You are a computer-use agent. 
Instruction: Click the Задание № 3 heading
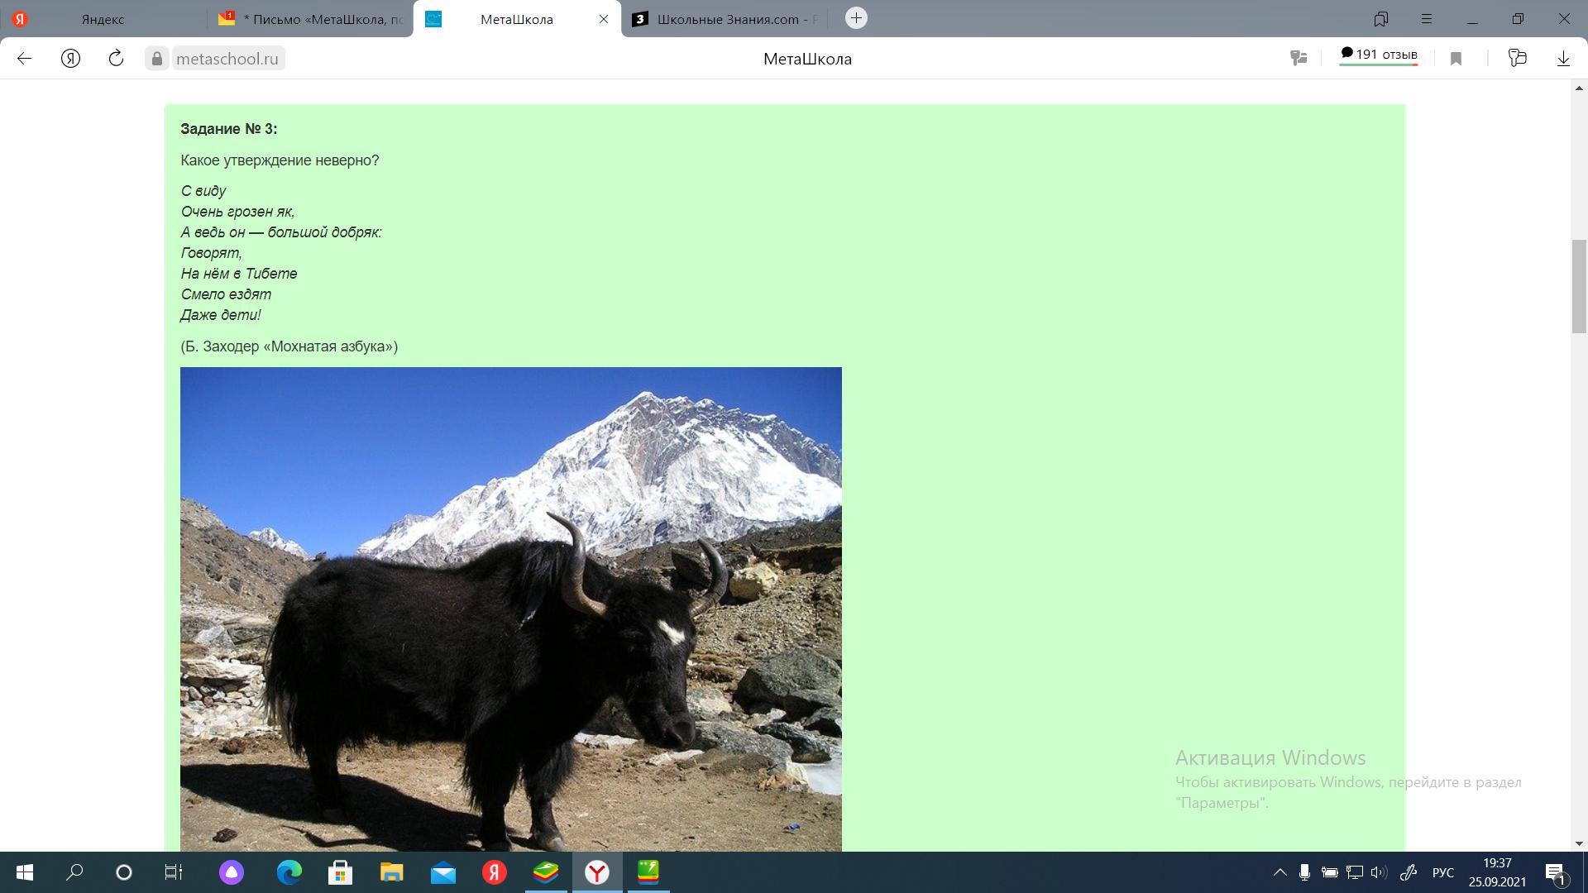coord(229,129)
